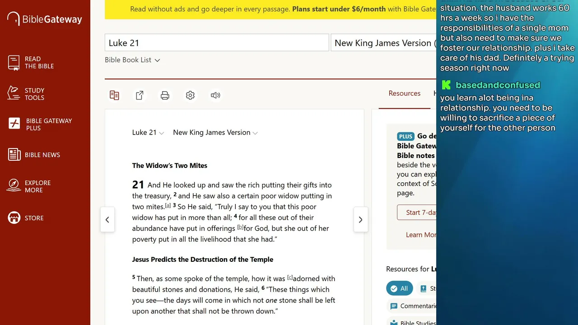Click the PLUS badge in promo box
The image size is (578, 325).
click(406, 136)
